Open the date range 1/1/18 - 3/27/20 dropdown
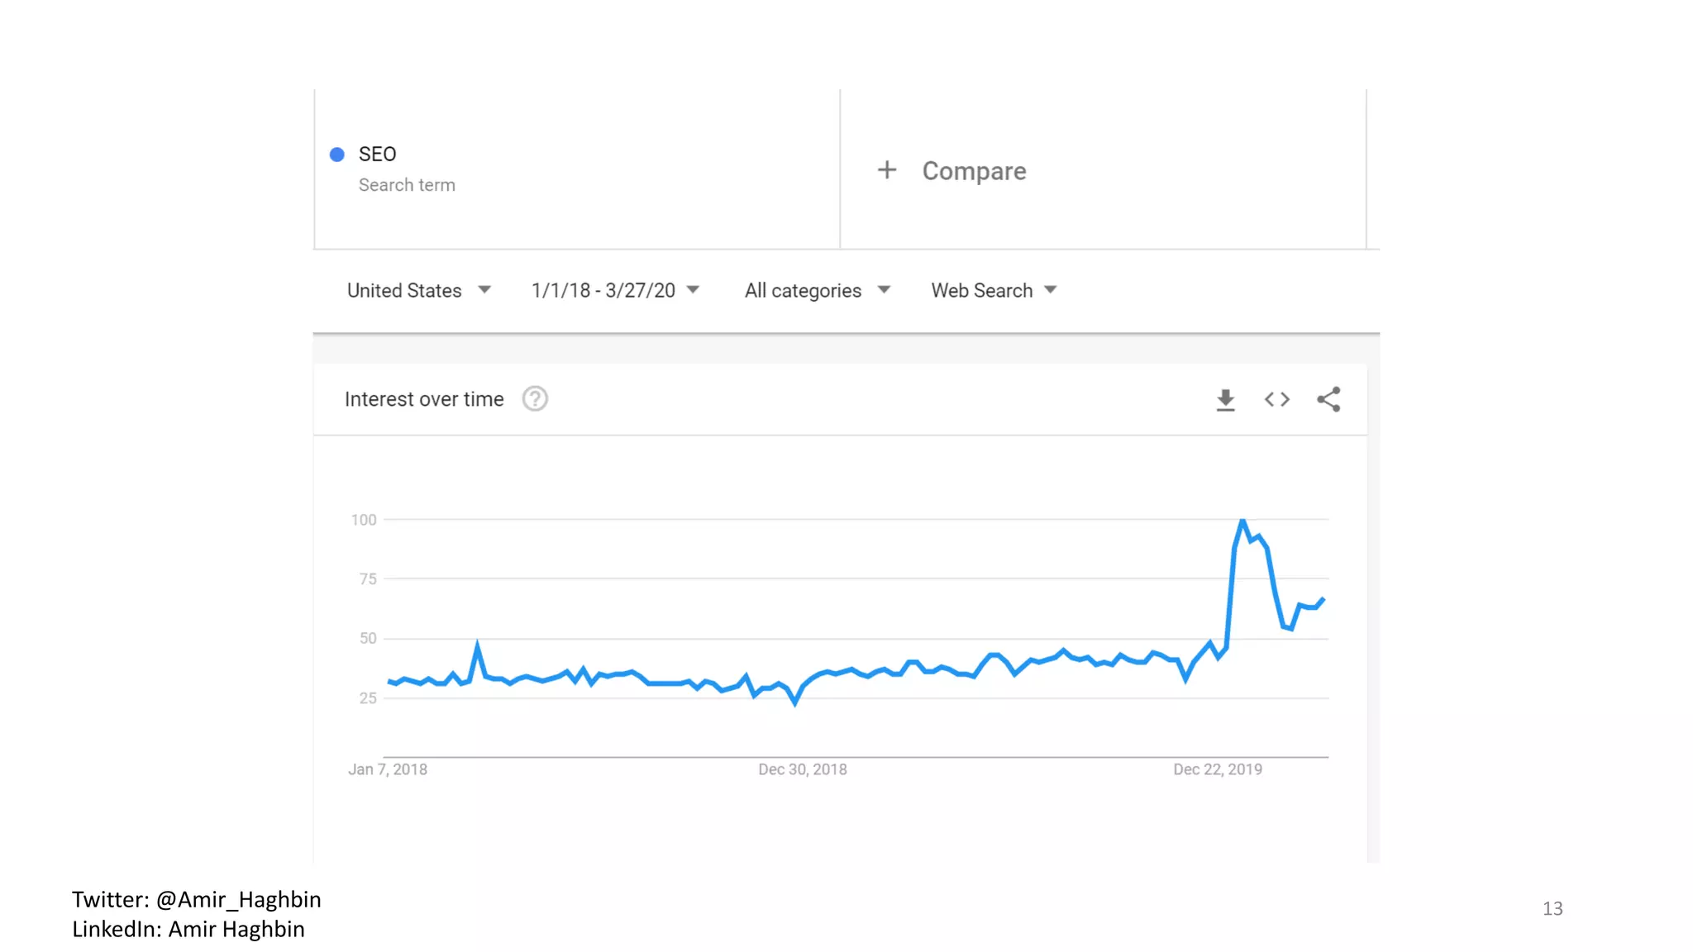This screenshot has height=952, width=1693. click(615, 291)
